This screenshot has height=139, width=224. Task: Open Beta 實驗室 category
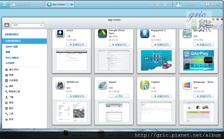click(12, 58)
